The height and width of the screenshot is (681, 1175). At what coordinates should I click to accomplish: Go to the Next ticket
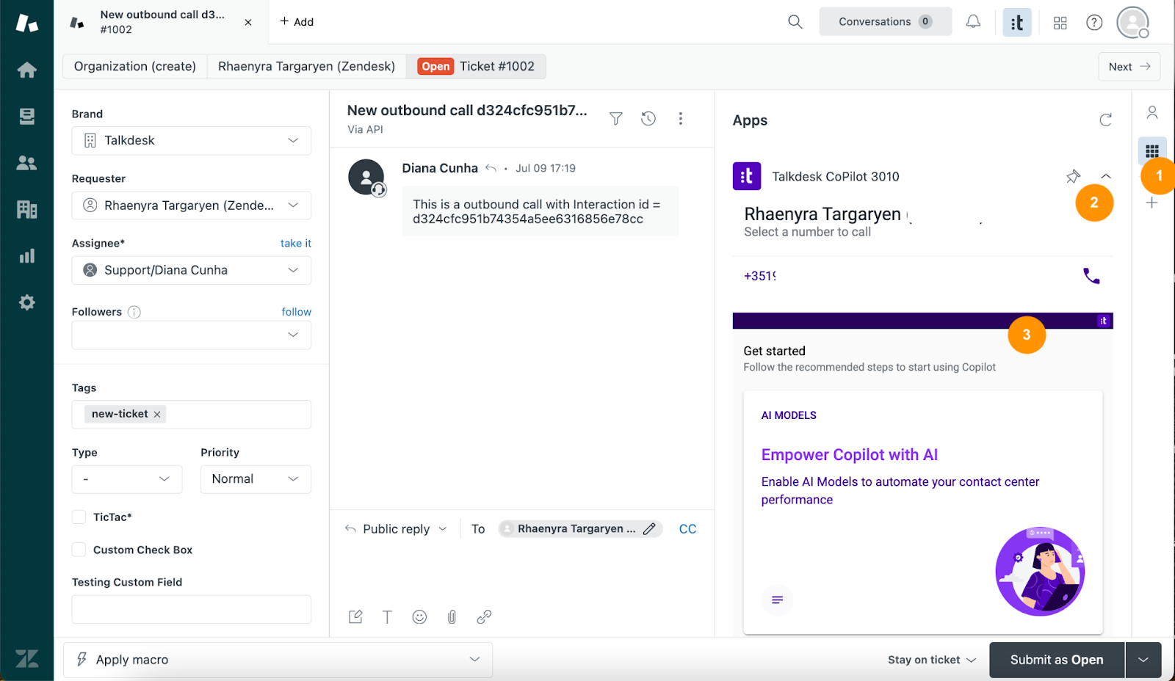pos(1129,66)
